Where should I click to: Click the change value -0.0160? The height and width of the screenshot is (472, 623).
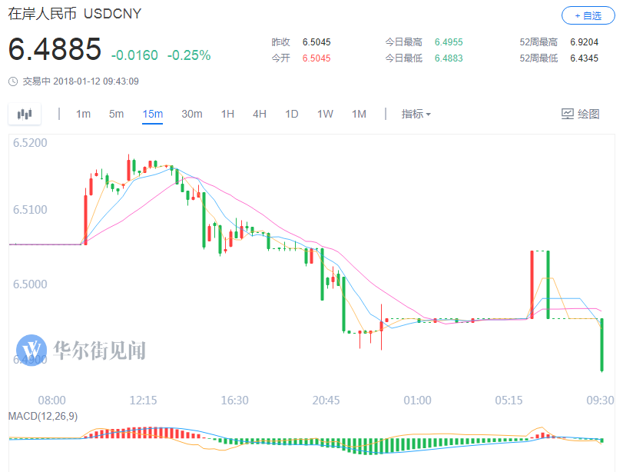pos(134,55)
